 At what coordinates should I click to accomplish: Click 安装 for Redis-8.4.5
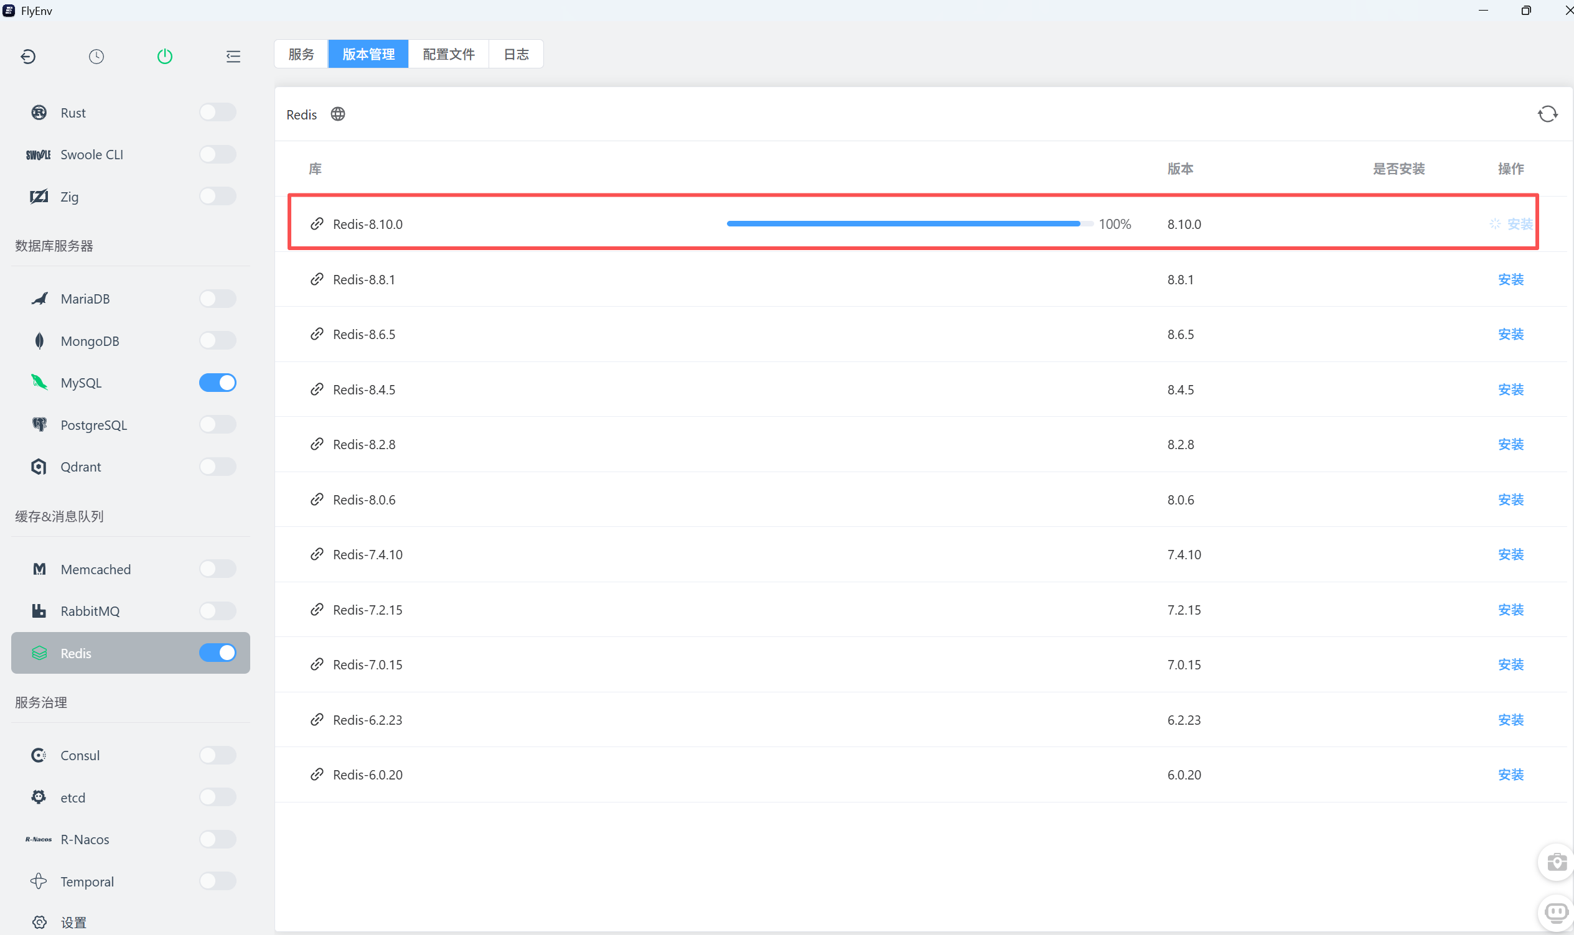coord(1511,389)
